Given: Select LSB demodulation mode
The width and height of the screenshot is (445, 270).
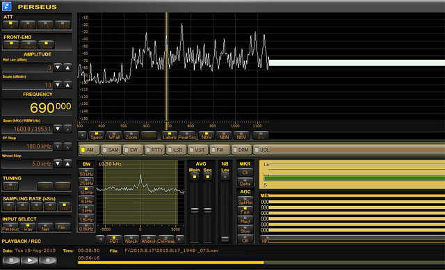Looking at the screenshot, I should [176, 150].
